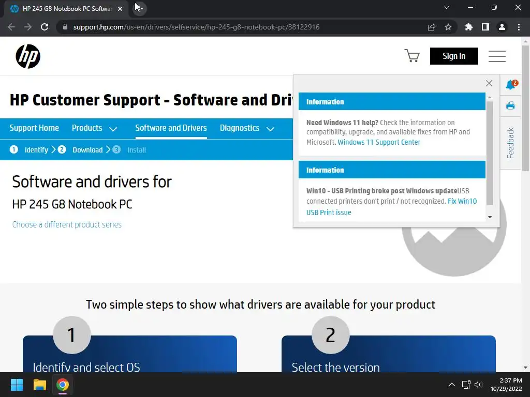
Task: Open the clock and date
Action: coord(506,385)
